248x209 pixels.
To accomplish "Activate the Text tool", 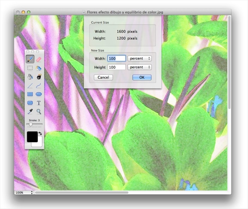I will tap(39, 103).
